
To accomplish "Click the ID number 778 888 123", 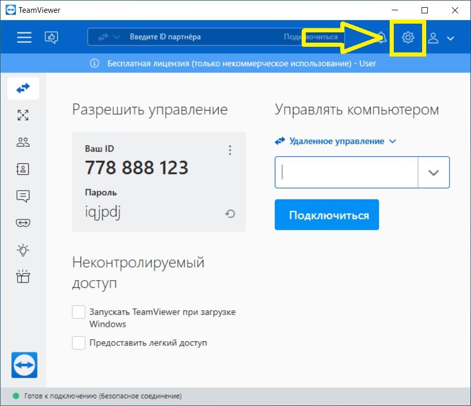I will [137, 168].
